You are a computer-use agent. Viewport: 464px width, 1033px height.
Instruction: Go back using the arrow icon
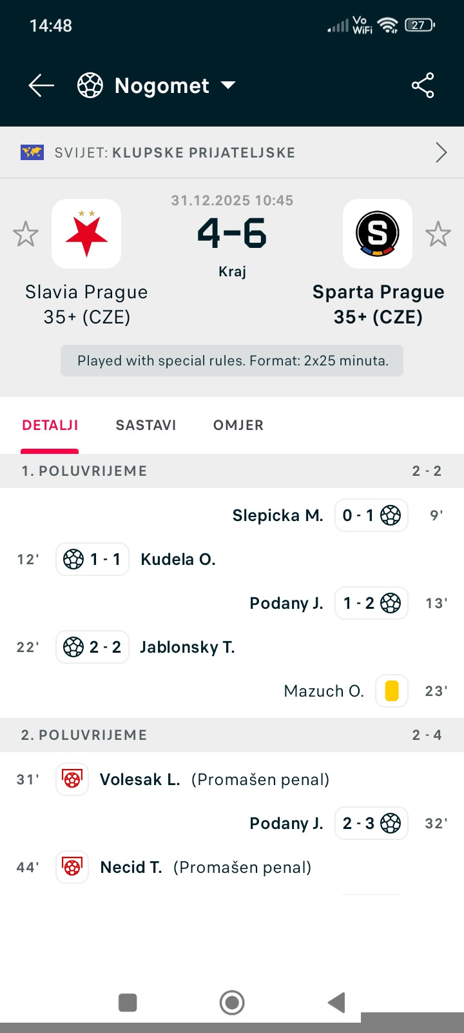(x=41, y=85)
